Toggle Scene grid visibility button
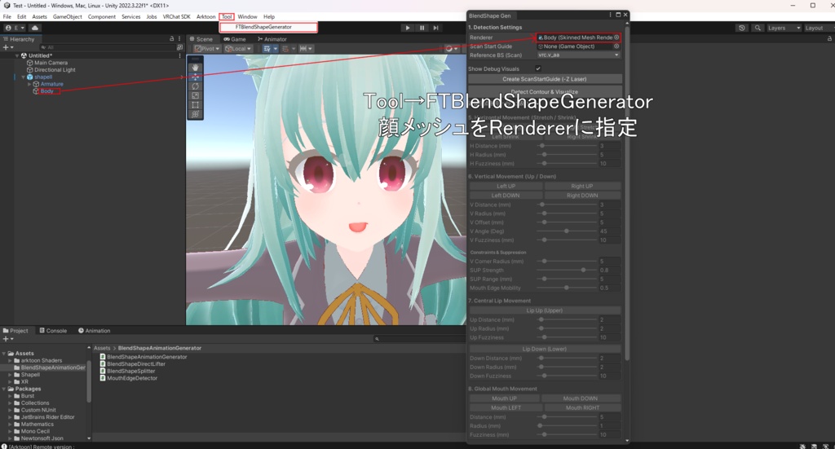Image resolution: width=835 pixels, height=449 pixels. coord(267,48)
